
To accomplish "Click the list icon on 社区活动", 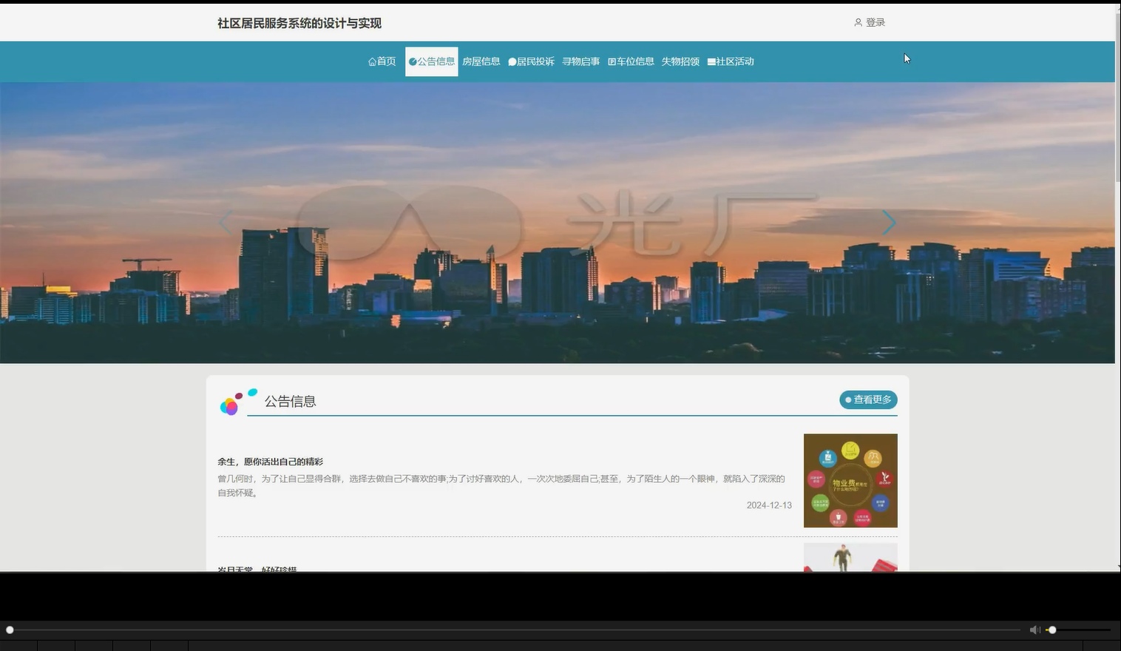I will tap(711, 61).
